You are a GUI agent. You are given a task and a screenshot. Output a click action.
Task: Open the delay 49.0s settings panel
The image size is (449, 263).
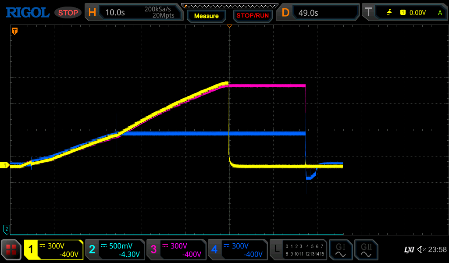(x=318, y=13)
